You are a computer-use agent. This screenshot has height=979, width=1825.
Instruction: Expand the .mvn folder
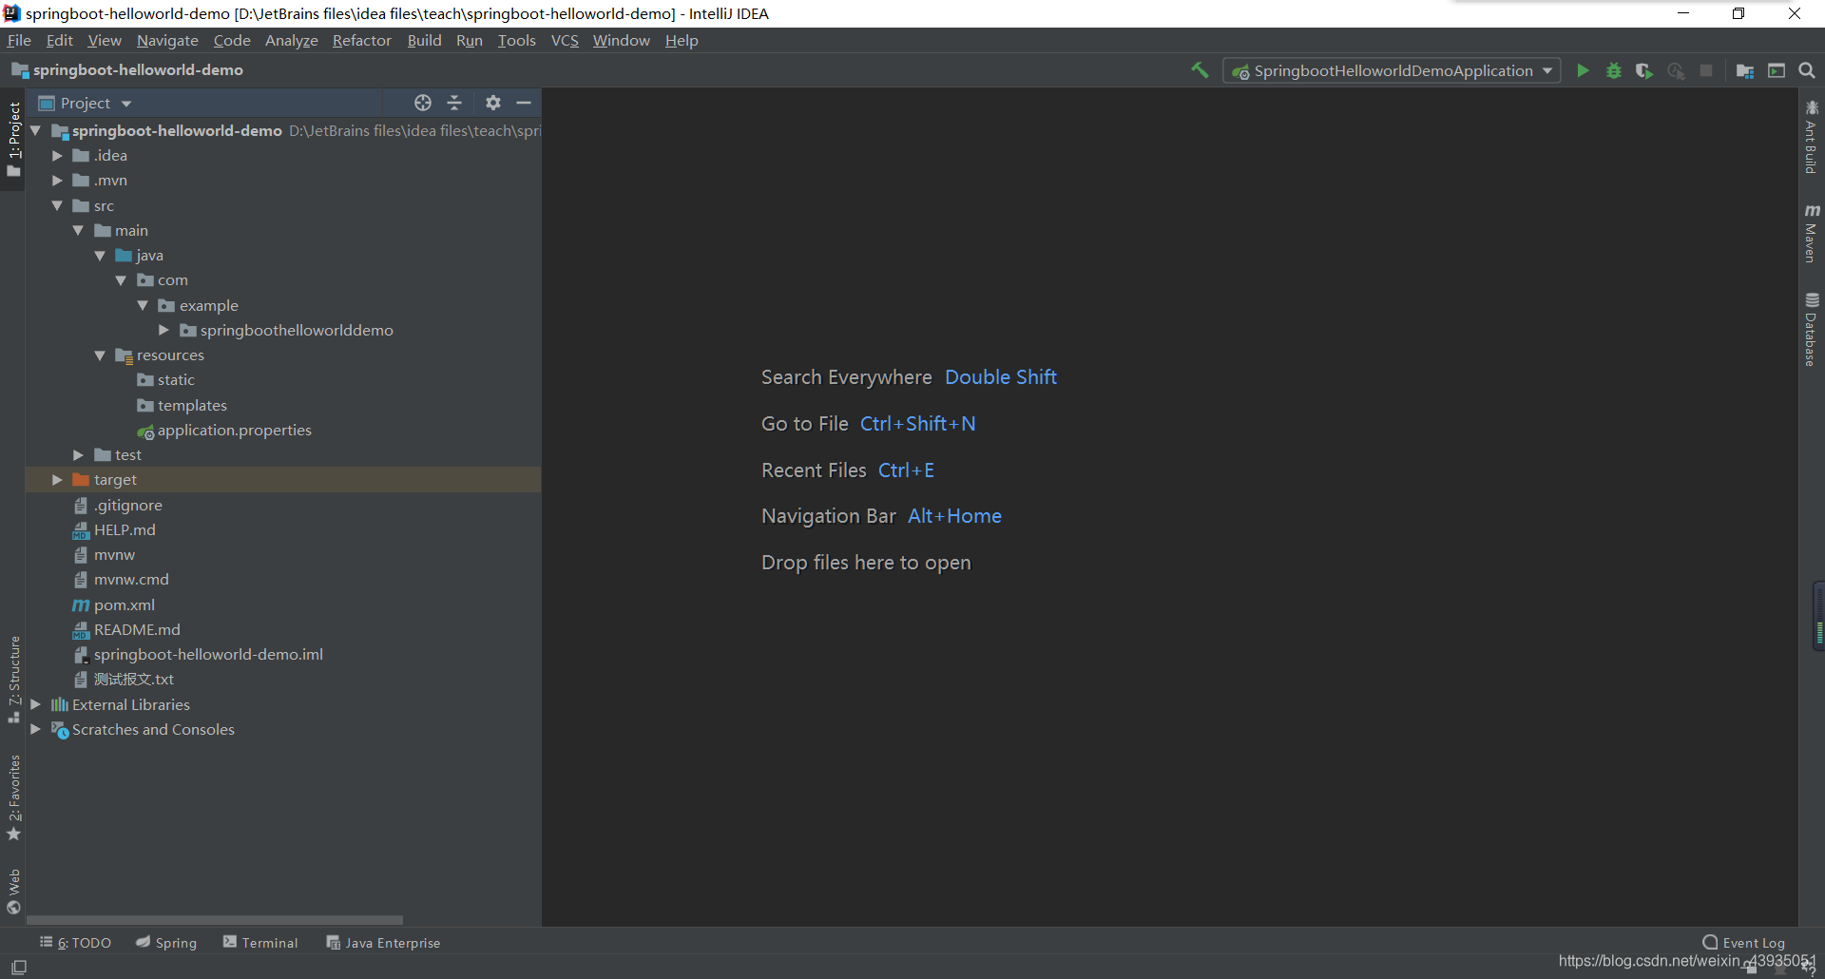[x=57, y=180]
